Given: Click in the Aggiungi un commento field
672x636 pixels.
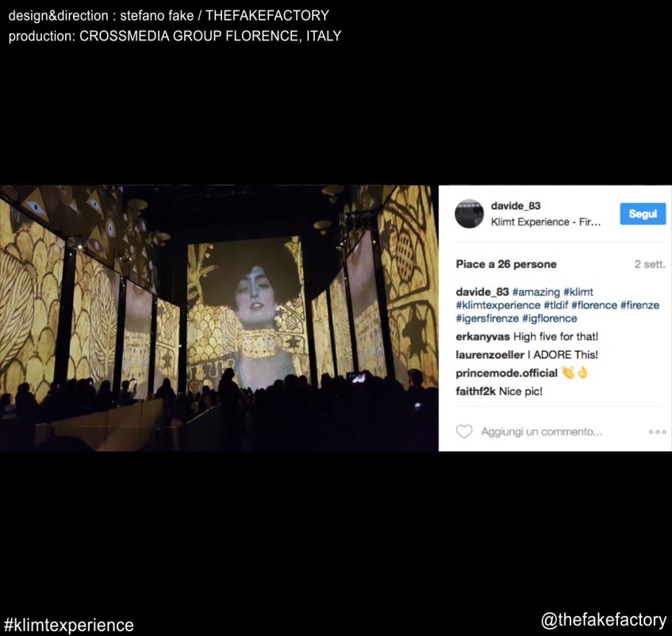Looking at the screenshot, I should pos(541,431).
